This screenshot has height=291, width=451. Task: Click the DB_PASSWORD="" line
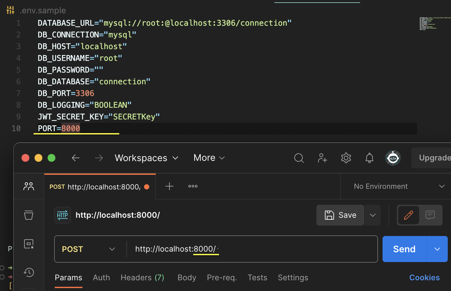[70, 70]
